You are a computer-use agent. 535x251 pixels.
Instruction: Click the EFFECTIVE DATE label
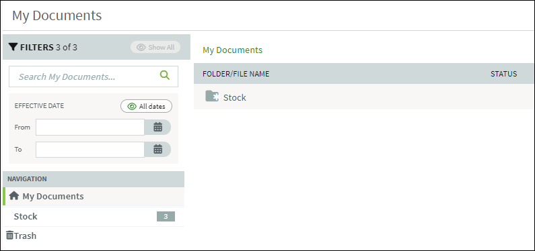(x=39, y=106)
